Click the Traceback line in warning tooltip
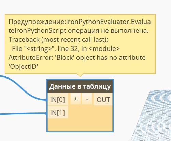 pos(58,39)
